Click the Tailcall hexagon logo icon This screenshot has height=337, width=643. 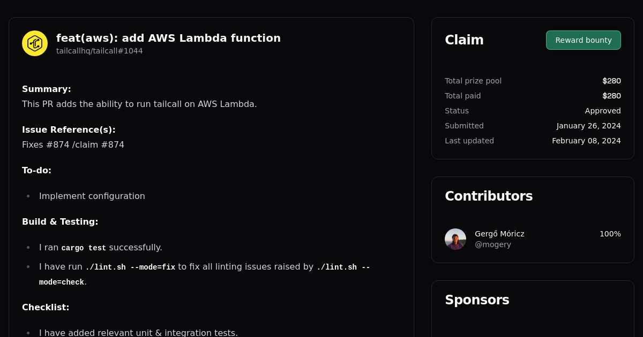(34, 43)
